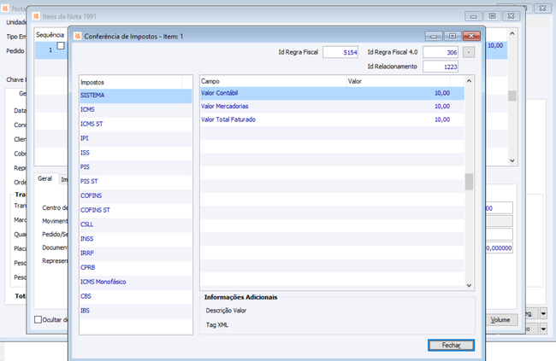Viewport: 556px width, 361px height.
Task: Click down arrow of Campo grid scrollbar
Action: pos(469,285)
